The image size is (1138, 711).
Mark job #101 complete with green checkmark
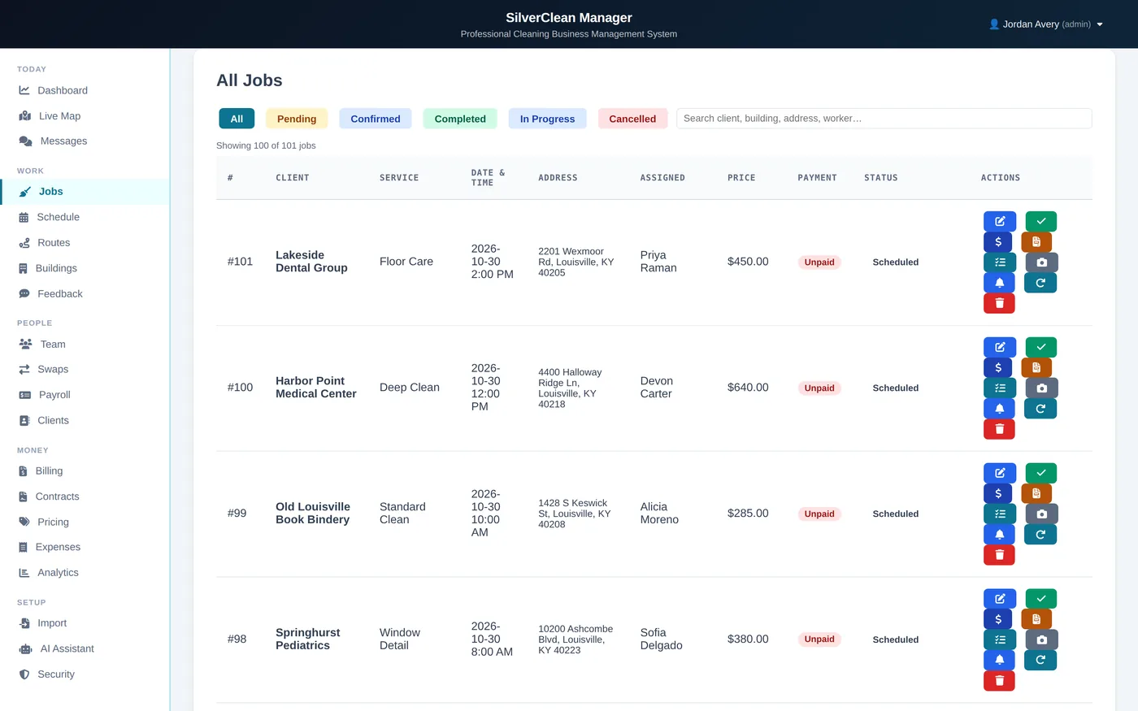point(1040,221)
